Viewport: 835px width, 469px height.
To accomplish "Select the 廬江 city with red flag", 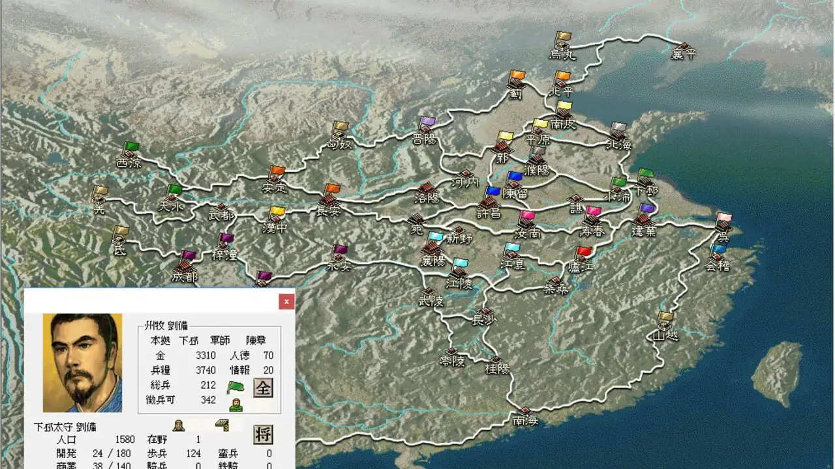I will click(579, 261).
